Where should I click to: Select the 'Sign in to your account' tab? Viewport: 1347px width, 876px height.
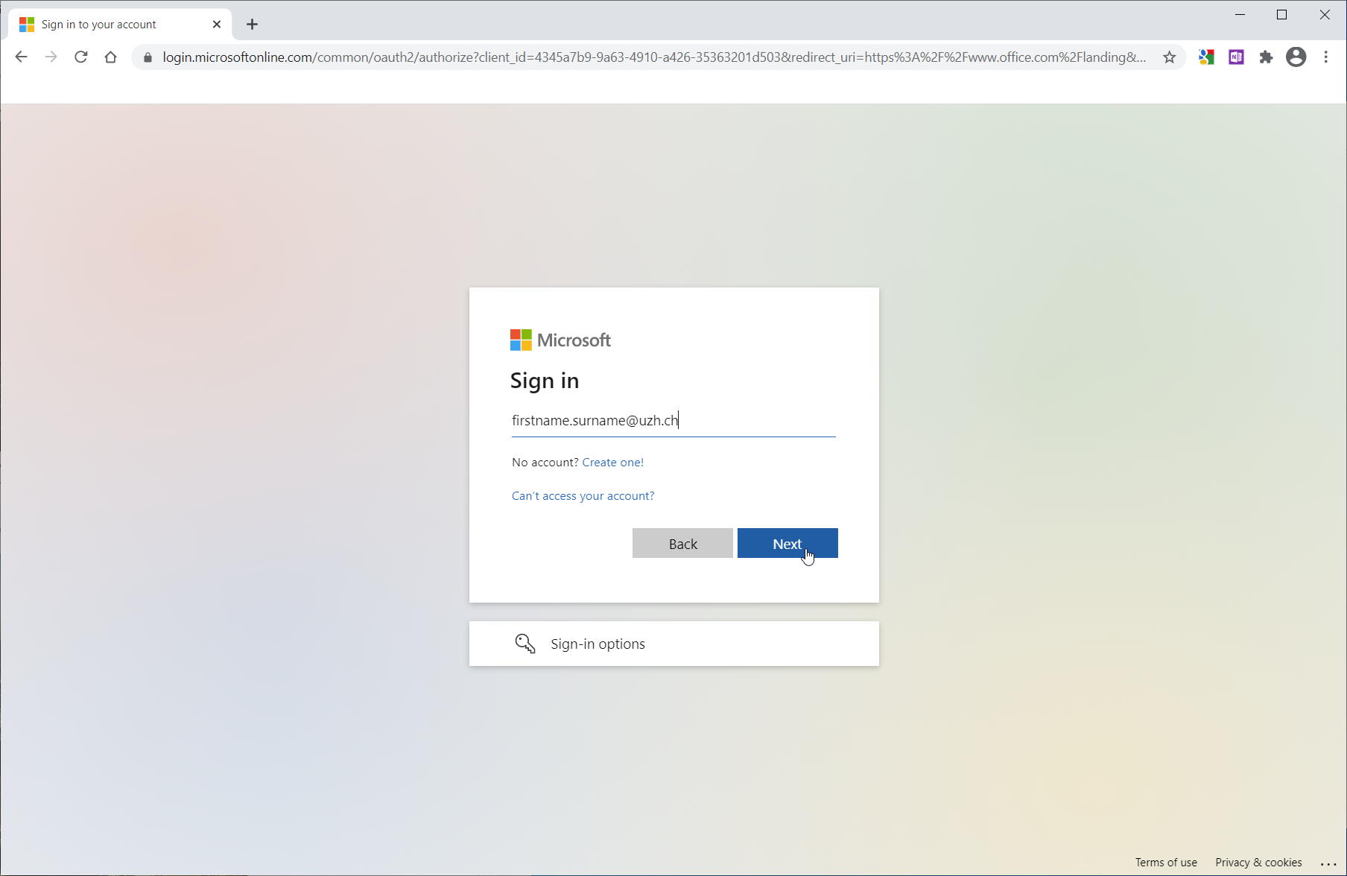coord(121,25)
